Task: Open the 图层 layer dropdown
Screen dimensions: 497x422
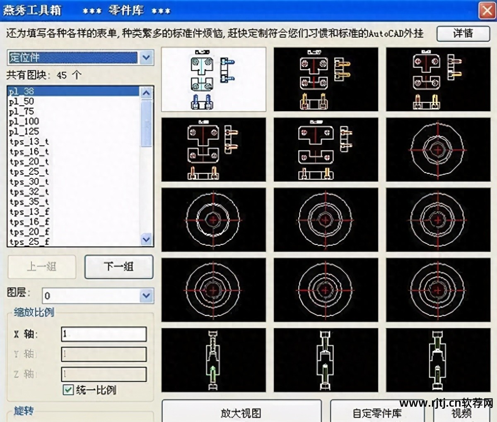Action: tap(146, 295)
